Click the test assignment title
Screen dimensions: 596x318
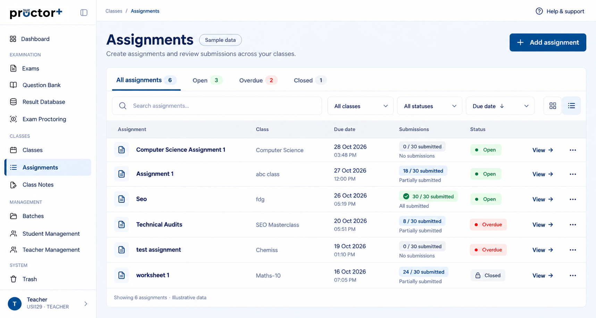pos(158,250)
